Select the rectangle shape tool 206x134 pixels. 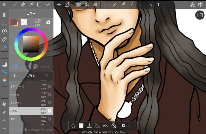click(x=39, y=5)
